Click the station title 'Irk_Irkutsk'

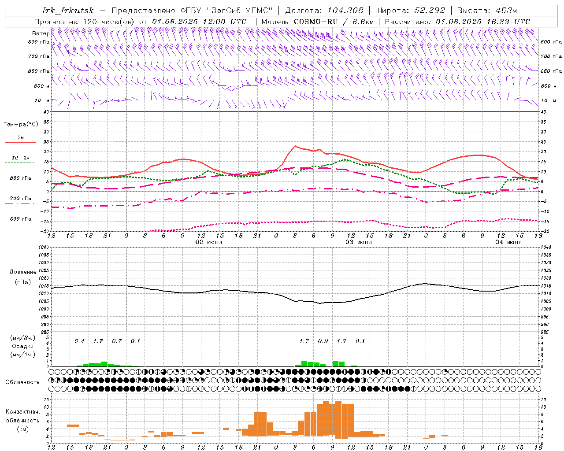tap(68, 11)
